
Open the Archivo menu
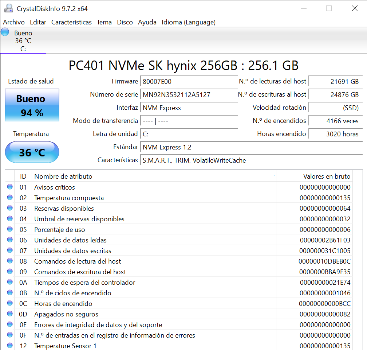click(14, 22)
